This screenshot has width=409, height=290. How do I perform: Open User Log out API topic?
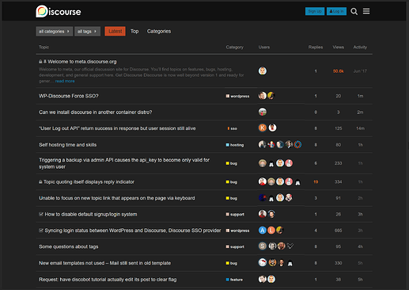117,128
